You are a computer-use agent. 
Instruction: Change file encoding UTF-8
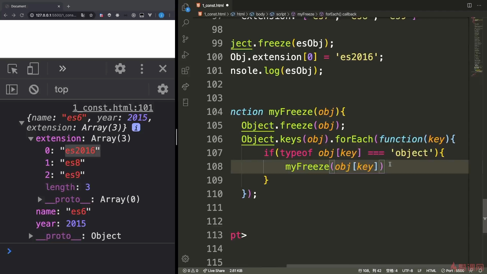click(408, 271)
